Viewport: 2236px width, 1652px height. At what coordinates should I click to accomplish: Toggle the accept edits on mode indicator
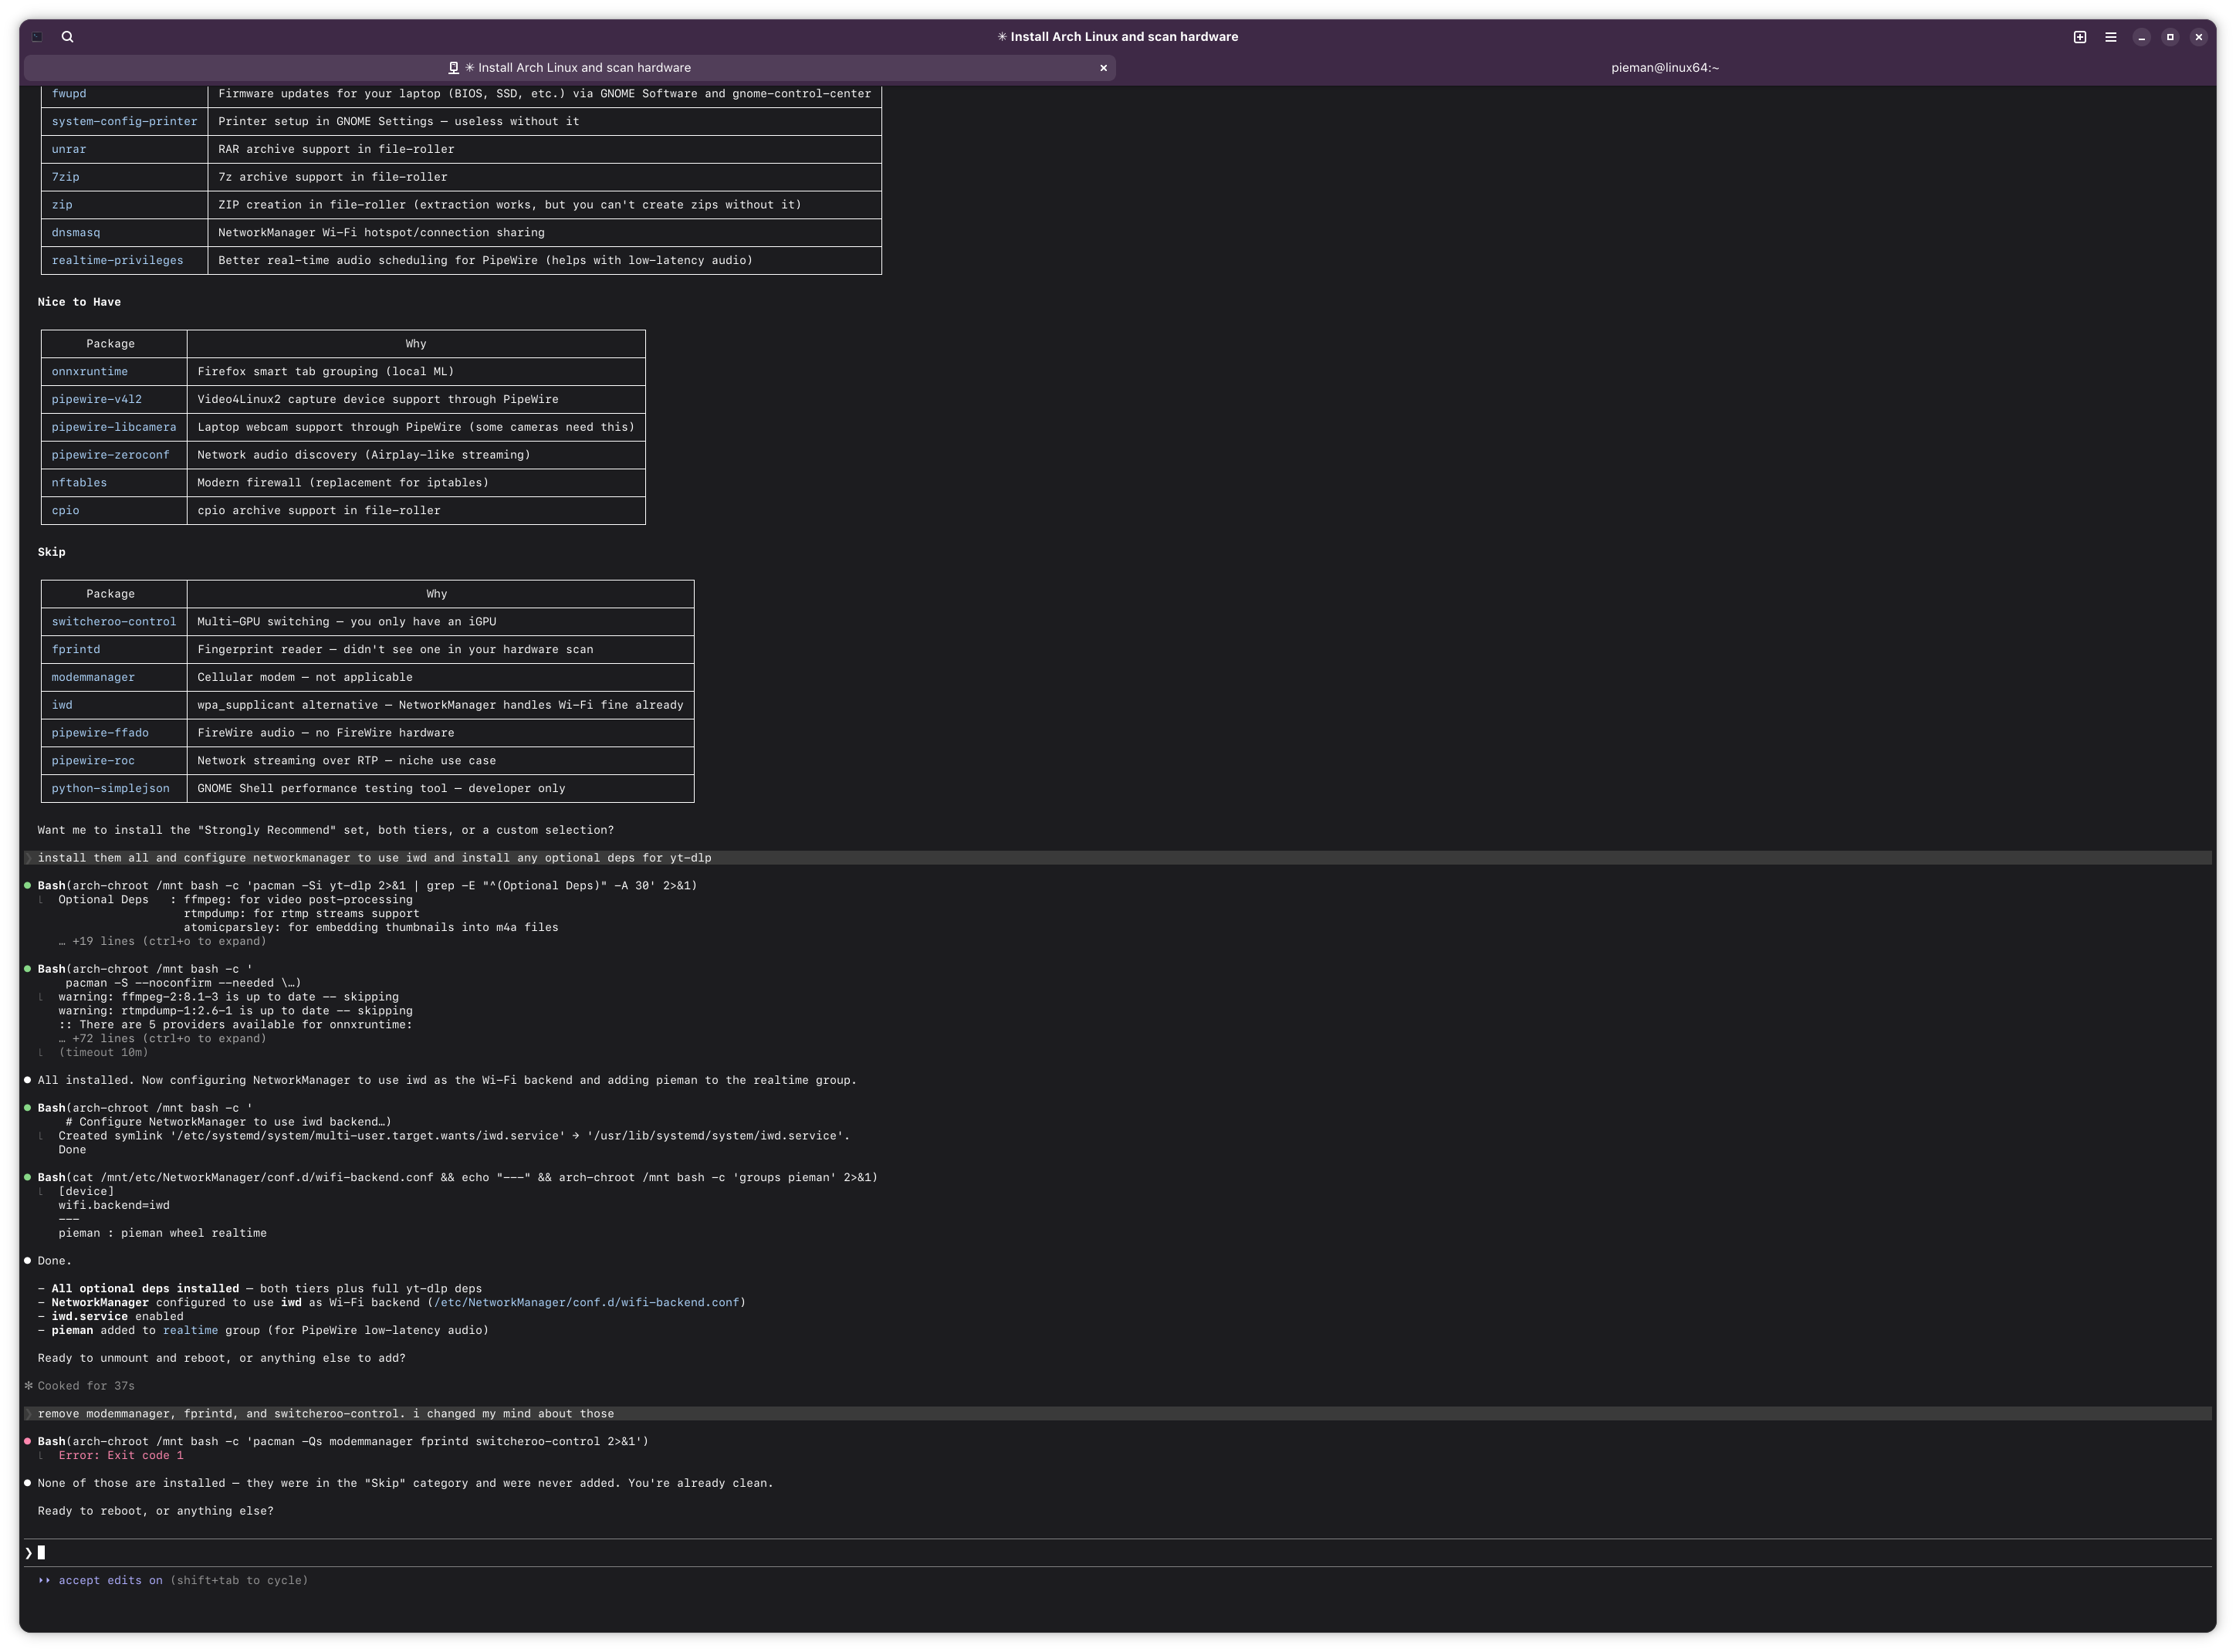(x=110, y=1580)
